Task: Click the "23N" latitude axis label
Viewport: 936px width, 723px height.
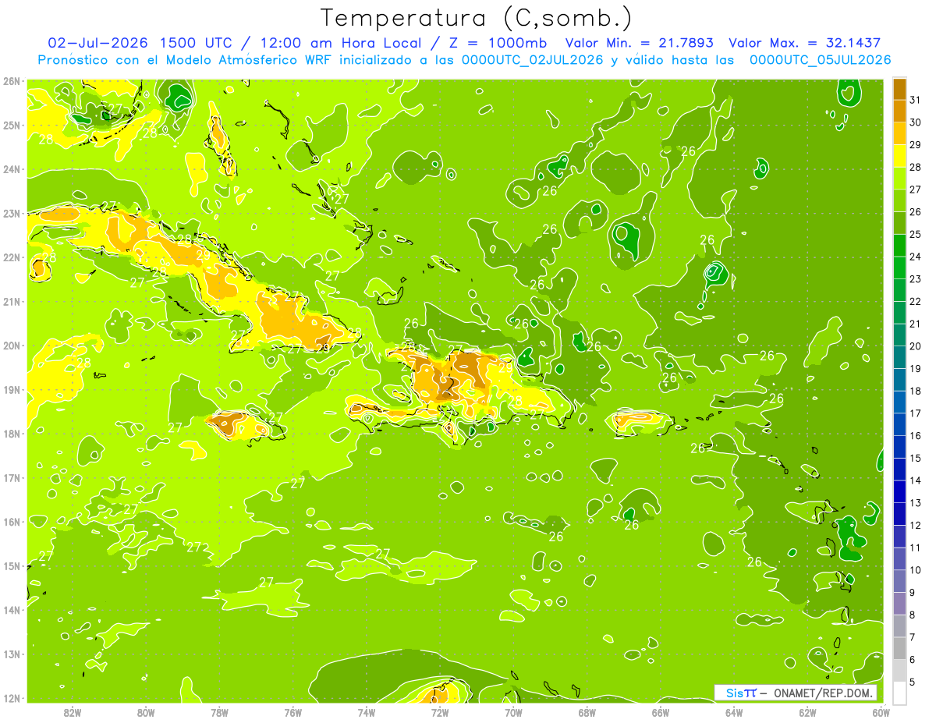Action: [x=11, y=213]
